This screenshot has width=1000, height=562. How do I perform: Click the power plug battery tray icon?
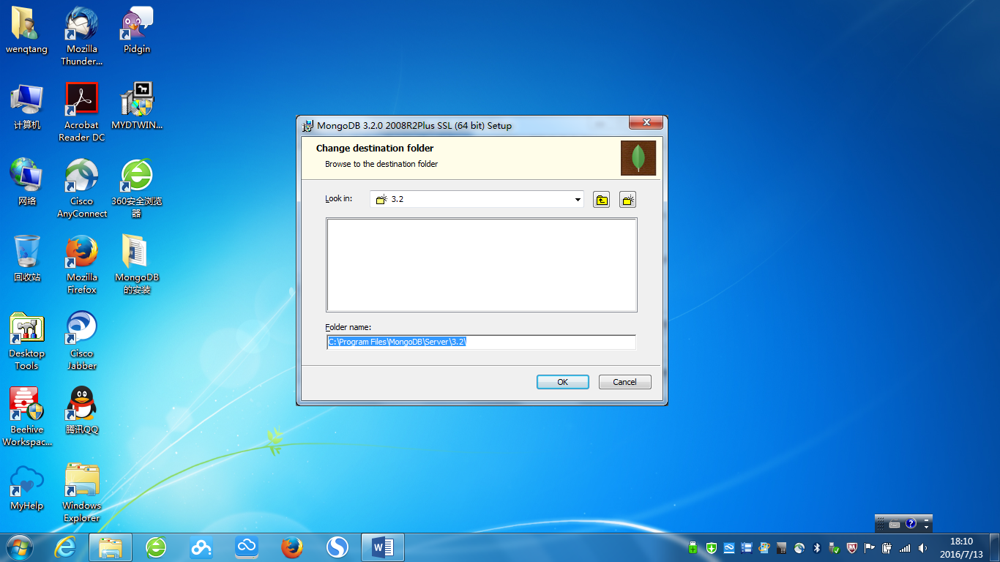pyautogui.click(x=887, y=547)
